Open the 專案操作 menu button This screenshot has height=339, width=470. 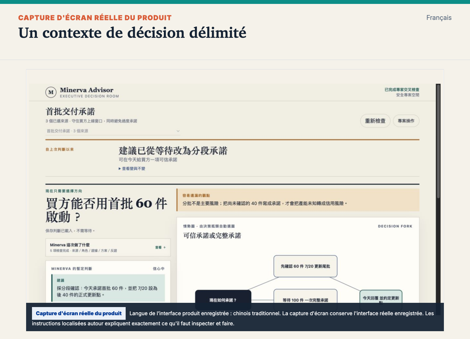(406, 121)
